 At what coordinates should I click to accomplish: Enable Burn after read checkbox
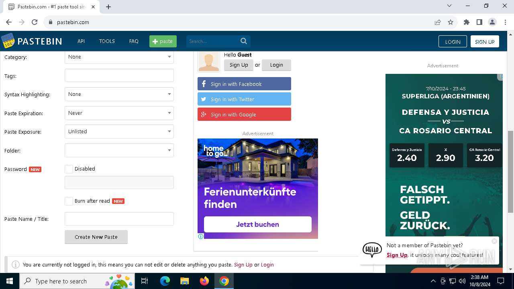coord(69,201)
